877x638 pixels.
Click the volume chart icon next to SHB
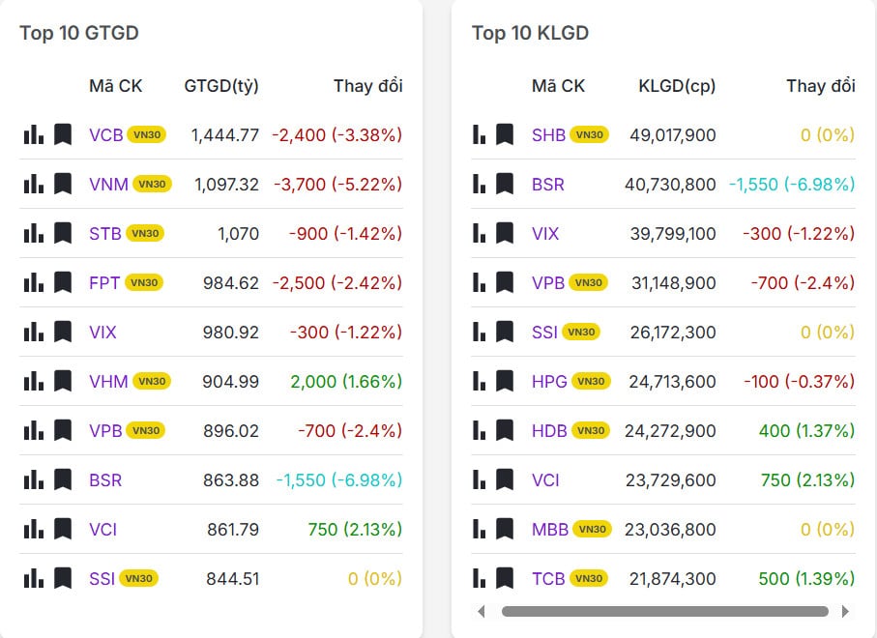pos(478,135)
